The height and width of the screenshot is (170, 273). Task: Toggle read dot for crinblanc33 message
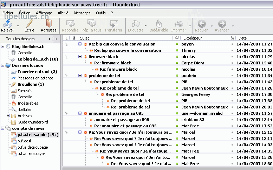pos(177,120)
